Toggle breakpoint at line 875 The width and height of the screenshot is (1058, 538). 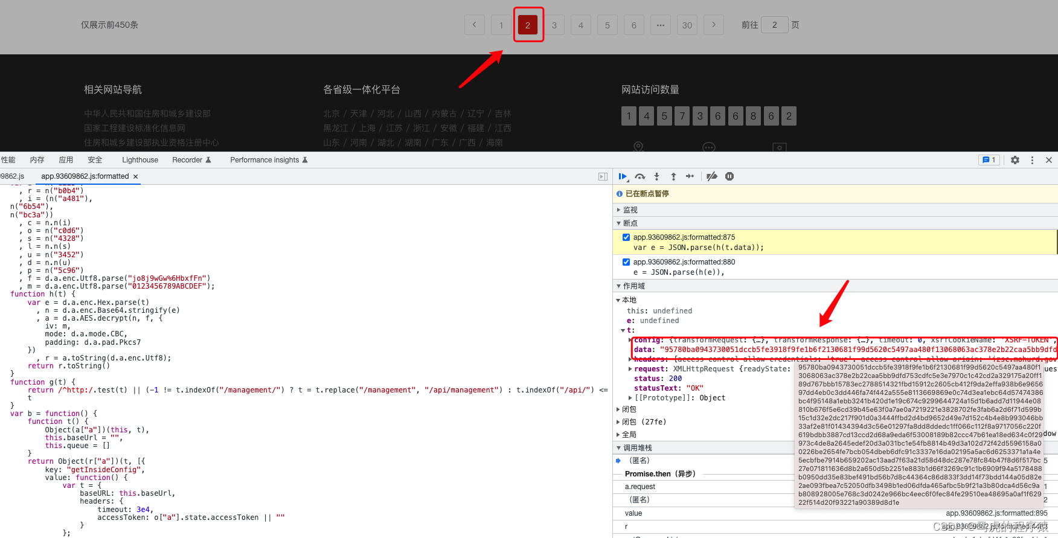[626, 237]
